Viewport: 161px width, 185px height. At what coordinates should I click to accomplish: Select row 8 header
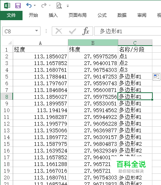click(7, 97)
